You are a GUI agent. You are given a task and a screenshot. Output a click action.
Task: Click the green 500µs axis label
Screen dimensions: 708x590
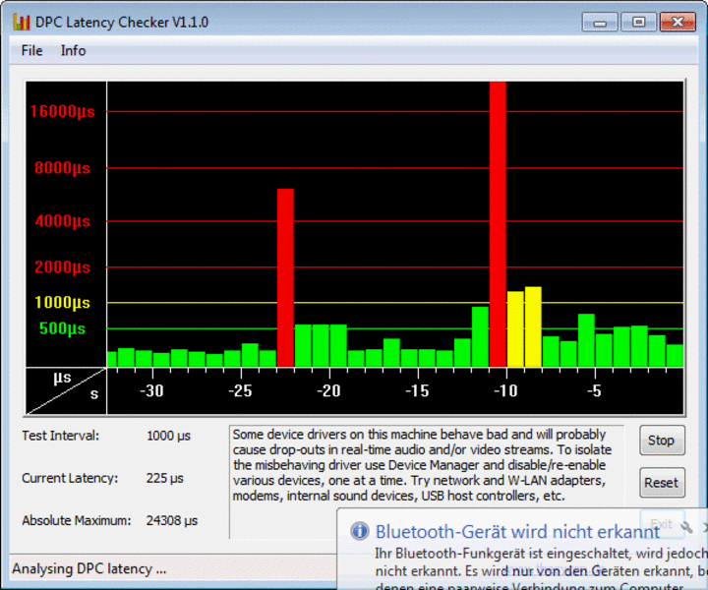pyautogui.click(x=62, y=328)
